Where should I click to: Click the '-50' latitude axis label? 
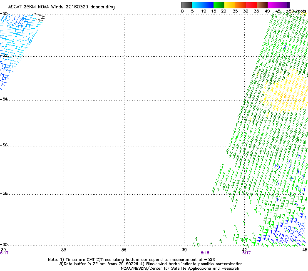pyautogui.click(x=4, y=14)
